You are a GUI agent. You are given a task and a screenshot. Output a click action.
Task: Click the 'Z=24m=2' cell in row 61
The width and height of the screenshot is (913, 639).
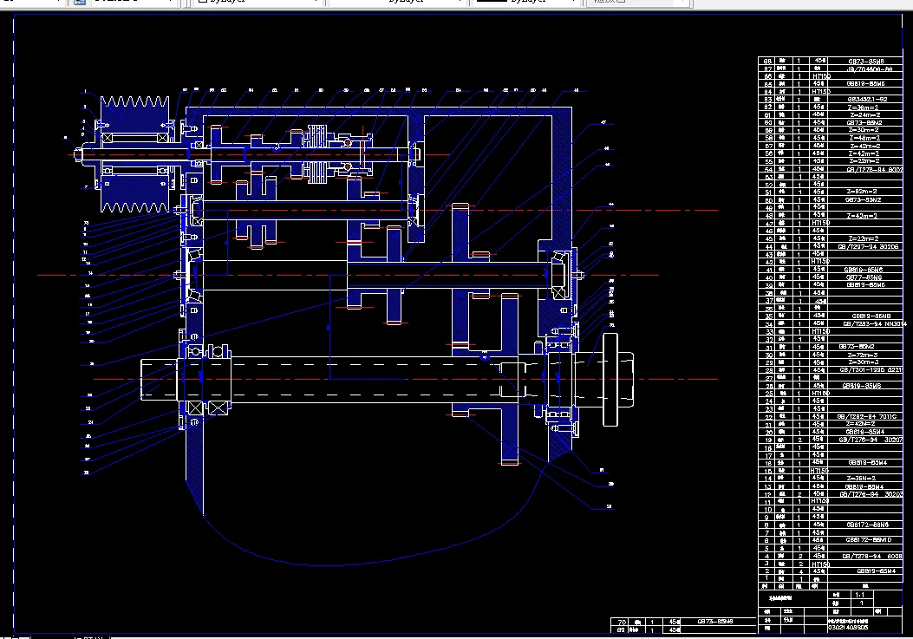864,114
